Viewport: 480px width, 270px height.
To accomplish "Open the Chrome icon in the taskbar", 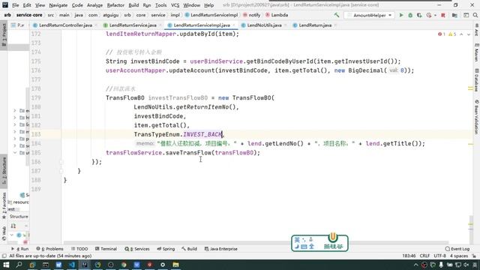I will tap(124, 265).
